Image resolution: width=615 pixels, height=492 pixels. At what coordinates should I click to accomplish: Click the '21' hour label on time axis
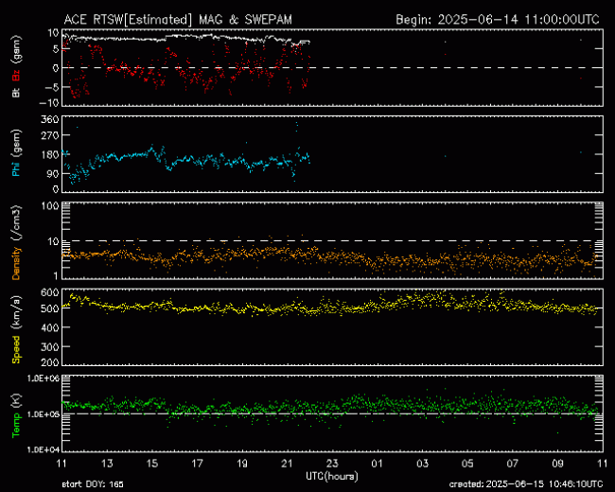(x=287, y=464)
